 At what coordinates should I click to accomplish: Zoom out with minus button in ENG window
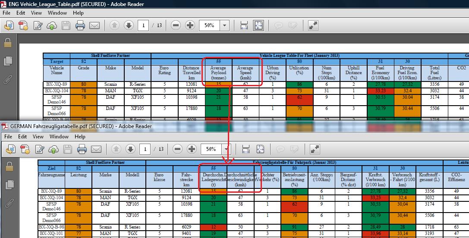click(x=176, y=25)
